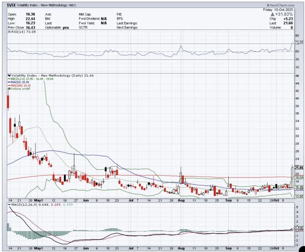Click the 73.05 RSI marker on right axis

[x=299, y=42]
